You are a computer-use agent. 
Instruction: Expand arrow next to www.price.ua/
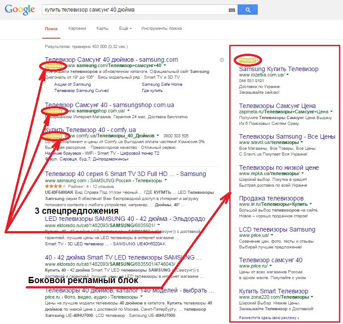[272, 235]
